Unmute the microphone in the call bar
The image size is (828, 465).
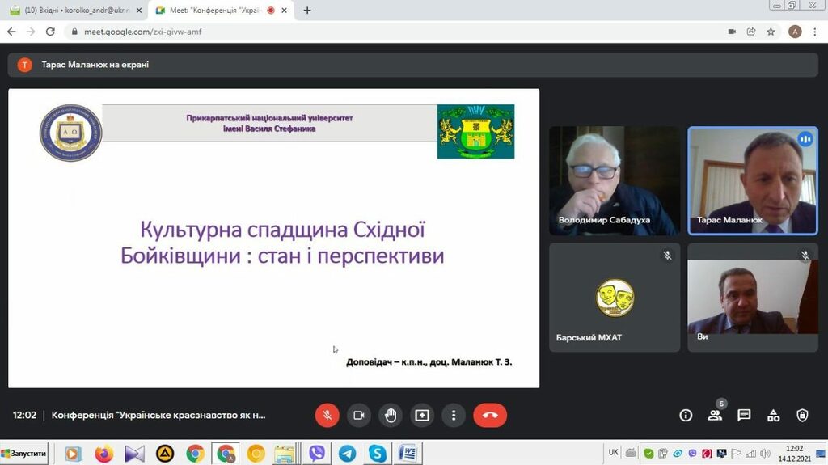tap(327, 415)
